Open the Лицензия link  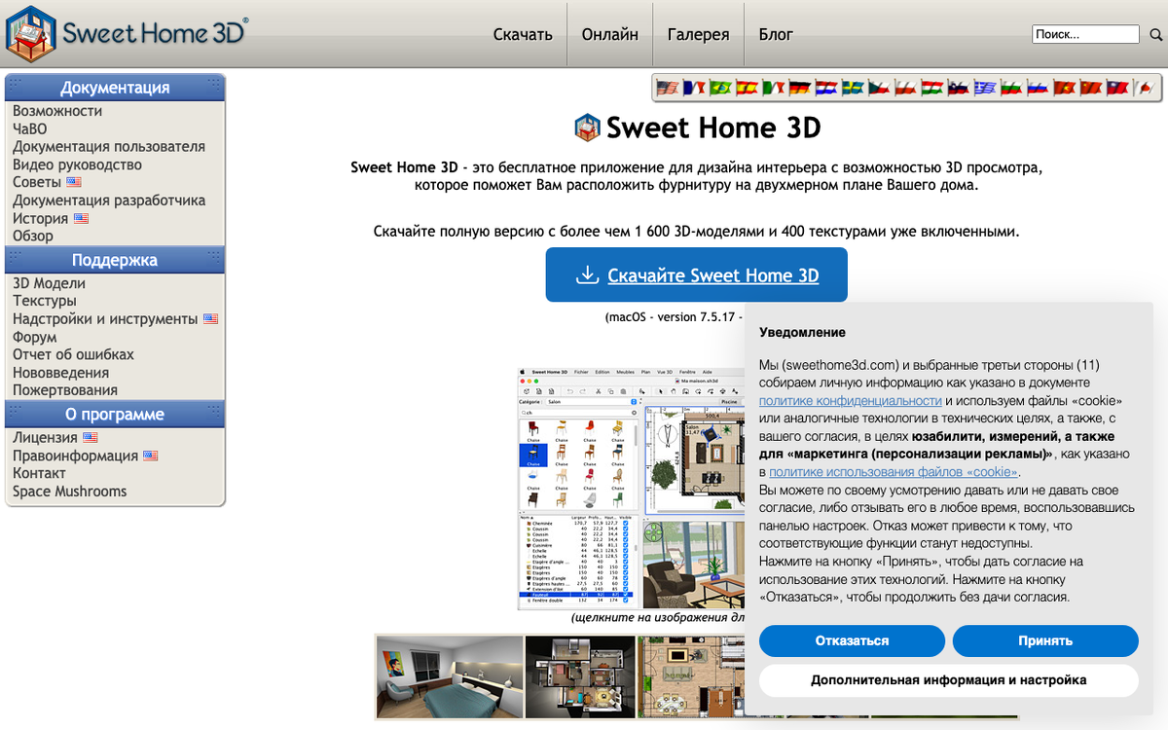point(45,438)
